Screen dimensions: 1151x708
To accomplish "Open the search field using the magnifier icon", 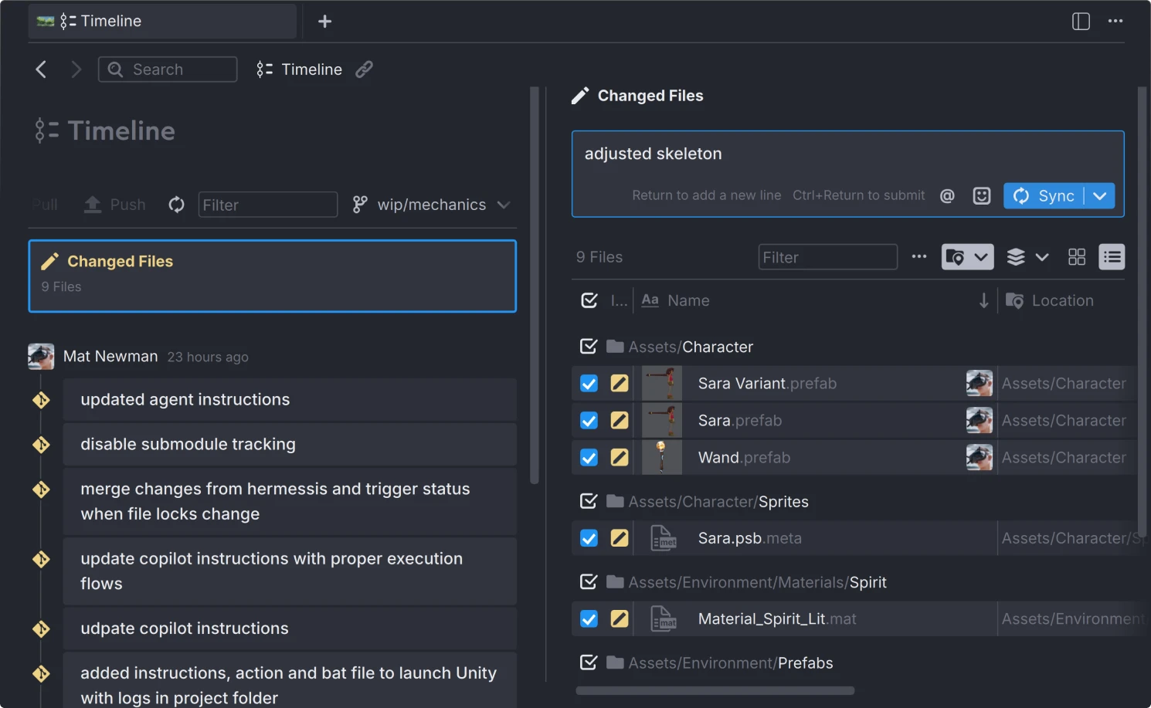I will 115,69.
